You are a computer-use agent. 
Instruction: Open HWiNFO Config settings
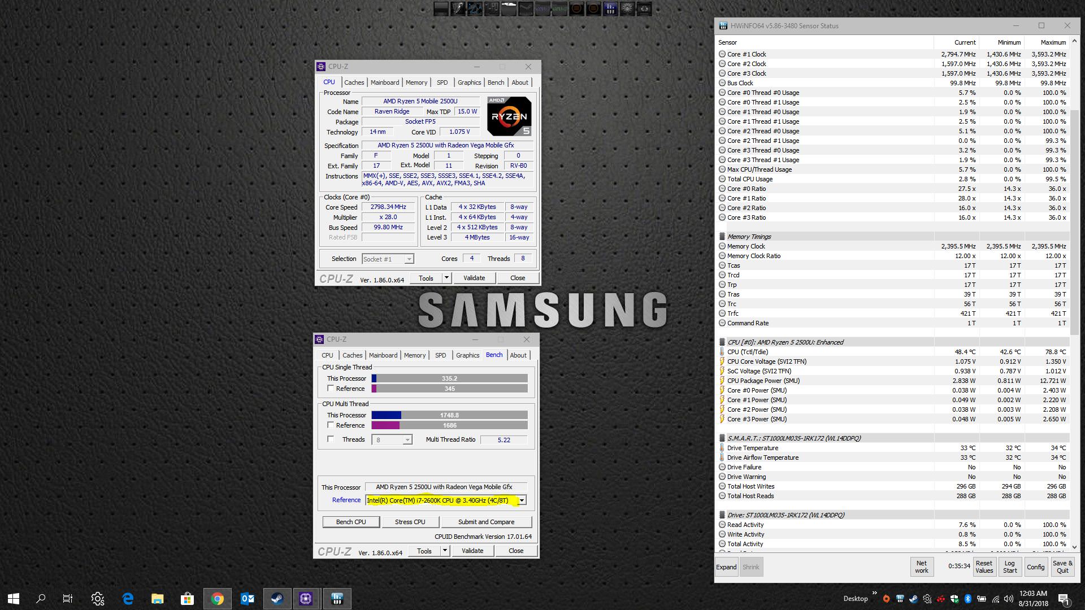click(x=1035, y=567)
